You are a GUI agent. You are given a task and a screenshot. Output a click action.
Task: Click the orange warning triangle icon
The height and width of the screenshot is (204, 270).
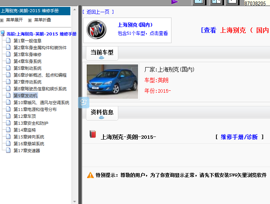[x=91, y=175]
